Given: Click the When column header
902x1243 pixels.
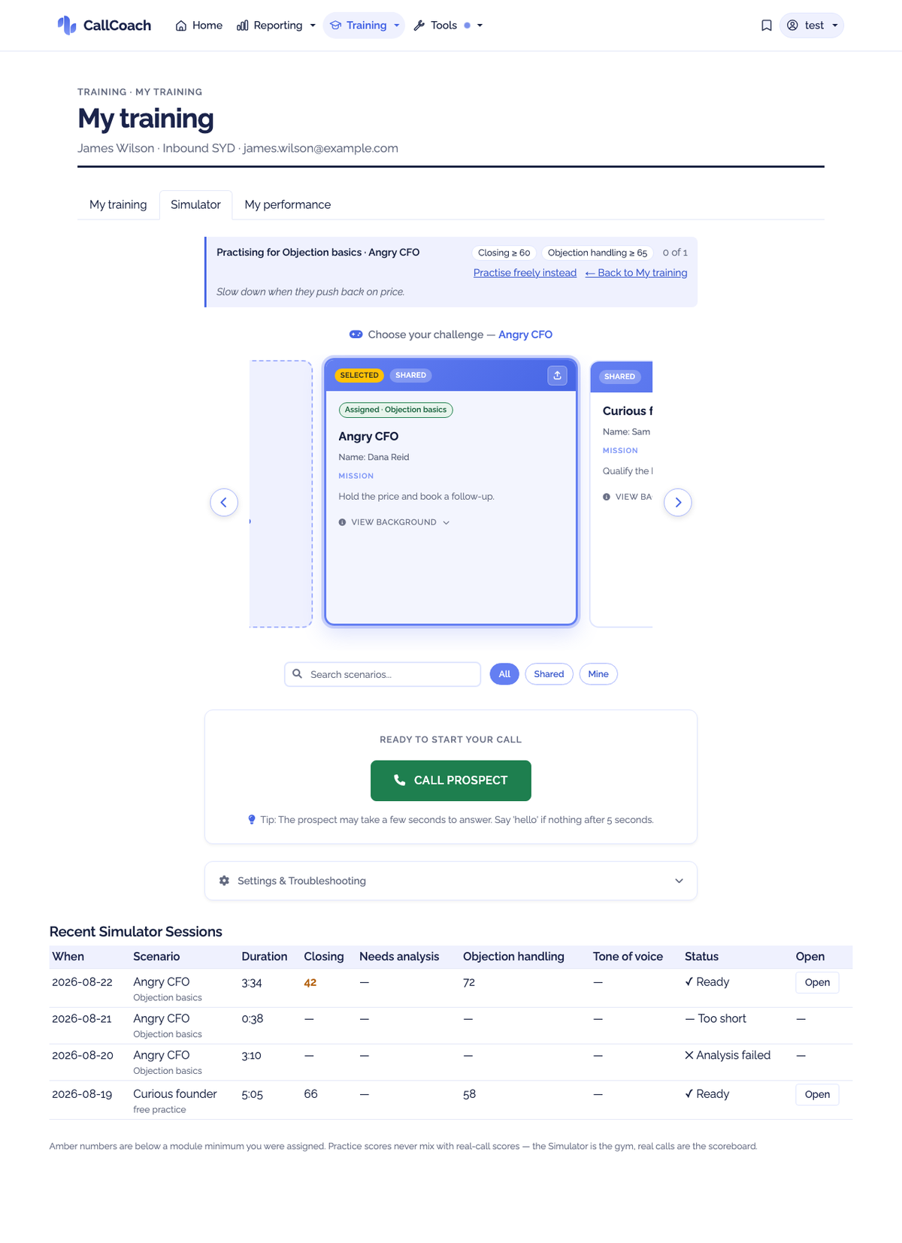Looking at the screenshot, I should point(68,957).
